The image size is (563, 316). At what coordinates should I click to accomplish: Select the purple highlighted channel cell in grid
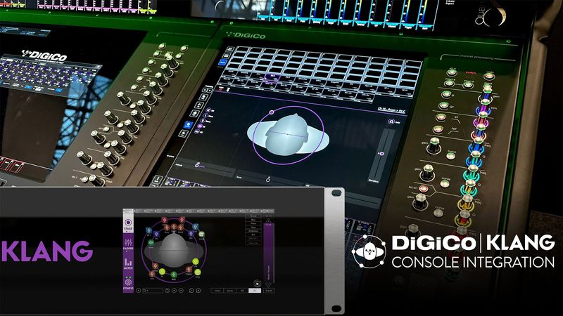coord(272,77)
